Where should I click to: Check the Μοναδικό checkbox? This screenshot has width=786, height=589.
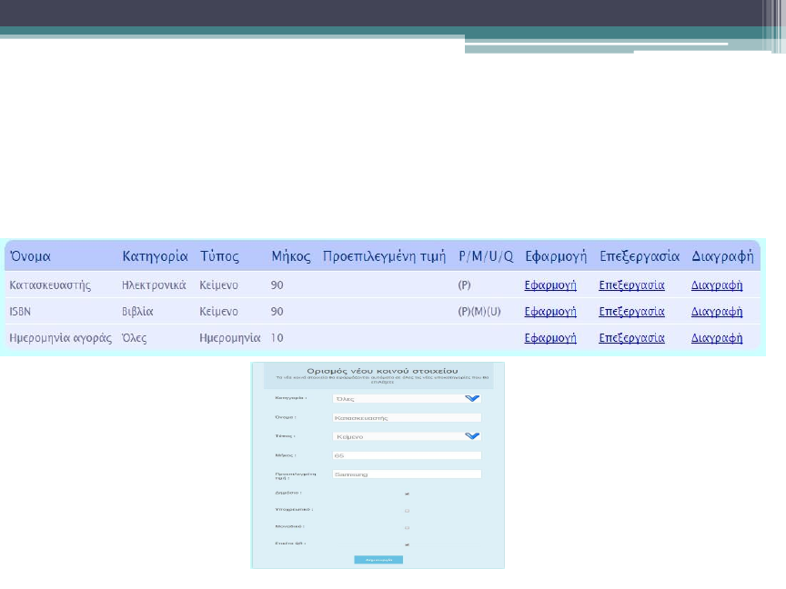click(407, 527)
